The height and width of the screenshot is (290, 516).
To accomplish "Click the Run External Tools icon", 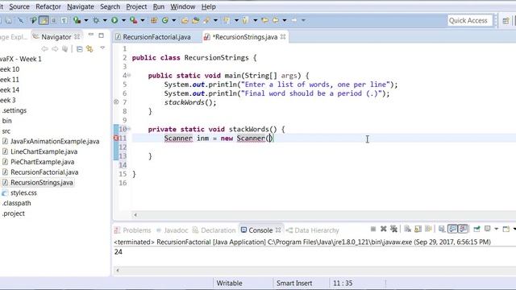I will point(133,20).
